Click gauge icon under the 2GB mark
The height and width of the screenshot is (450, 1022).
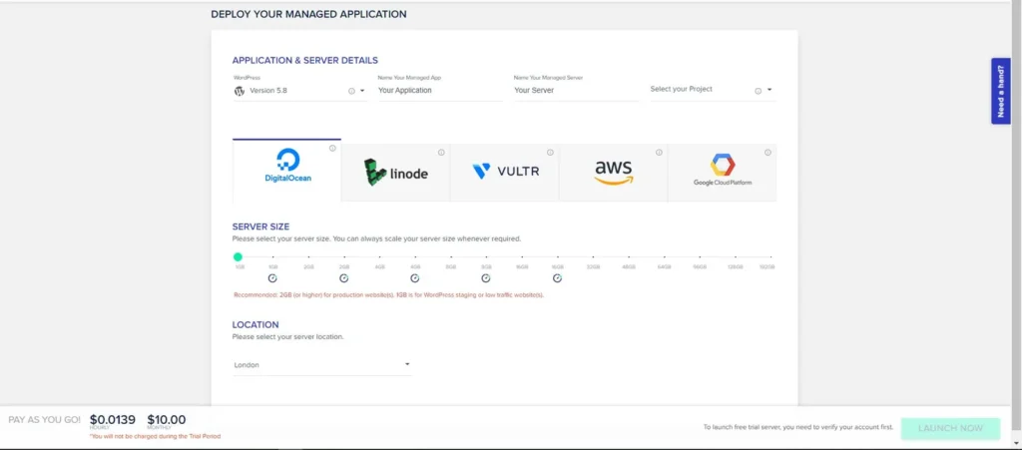(344, 278)
